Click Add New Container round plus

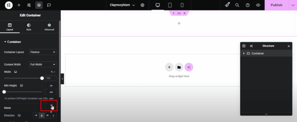(x=169, y=67)
